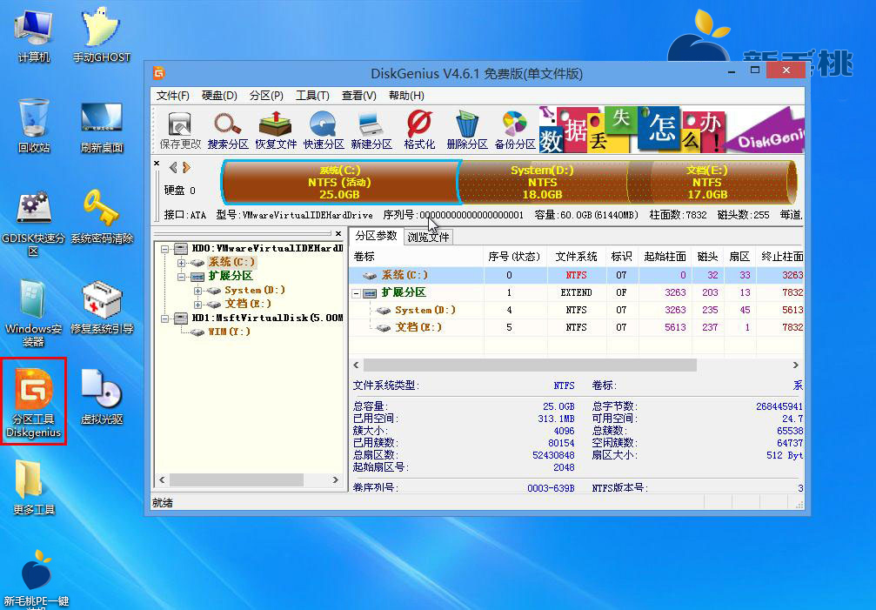
Task: Expand the 系统(C:) tree node
Action: pos(181,263)
